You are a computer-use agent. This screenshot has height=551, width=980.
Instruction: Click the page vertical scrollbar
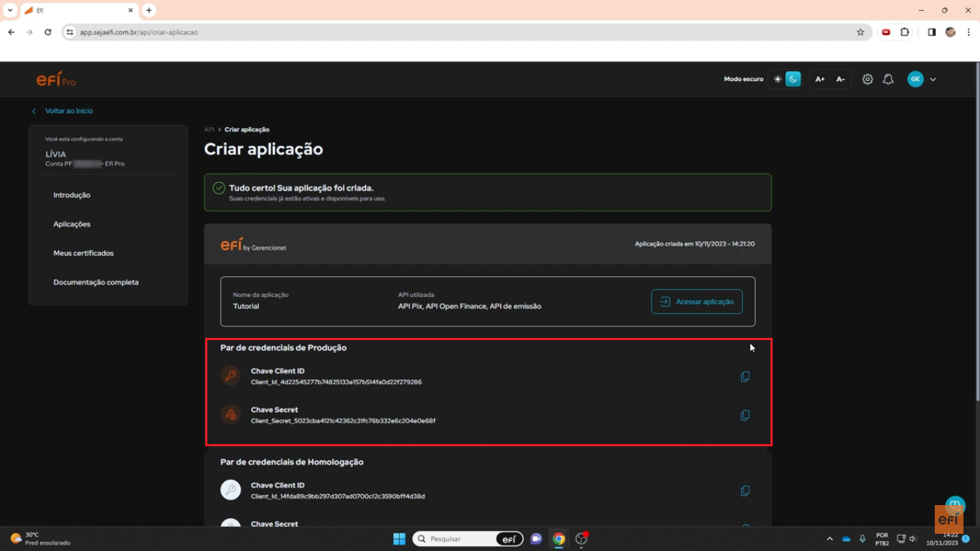click(x=976, y=231)
